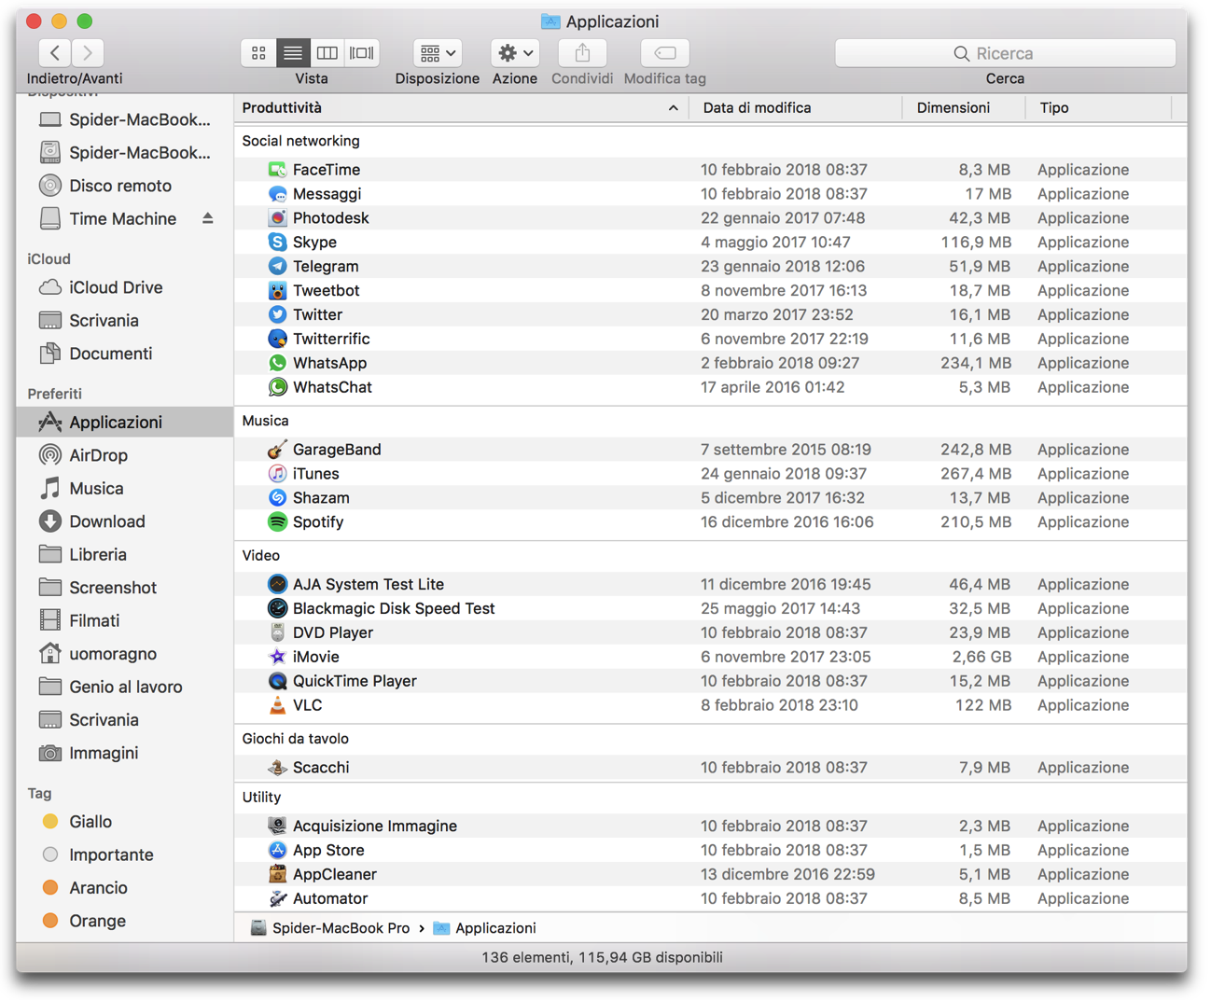The height and width of the screenshot is (1000, 1211).
Task: Click the Twitterrific app icon
Action: tap(277, 340)
